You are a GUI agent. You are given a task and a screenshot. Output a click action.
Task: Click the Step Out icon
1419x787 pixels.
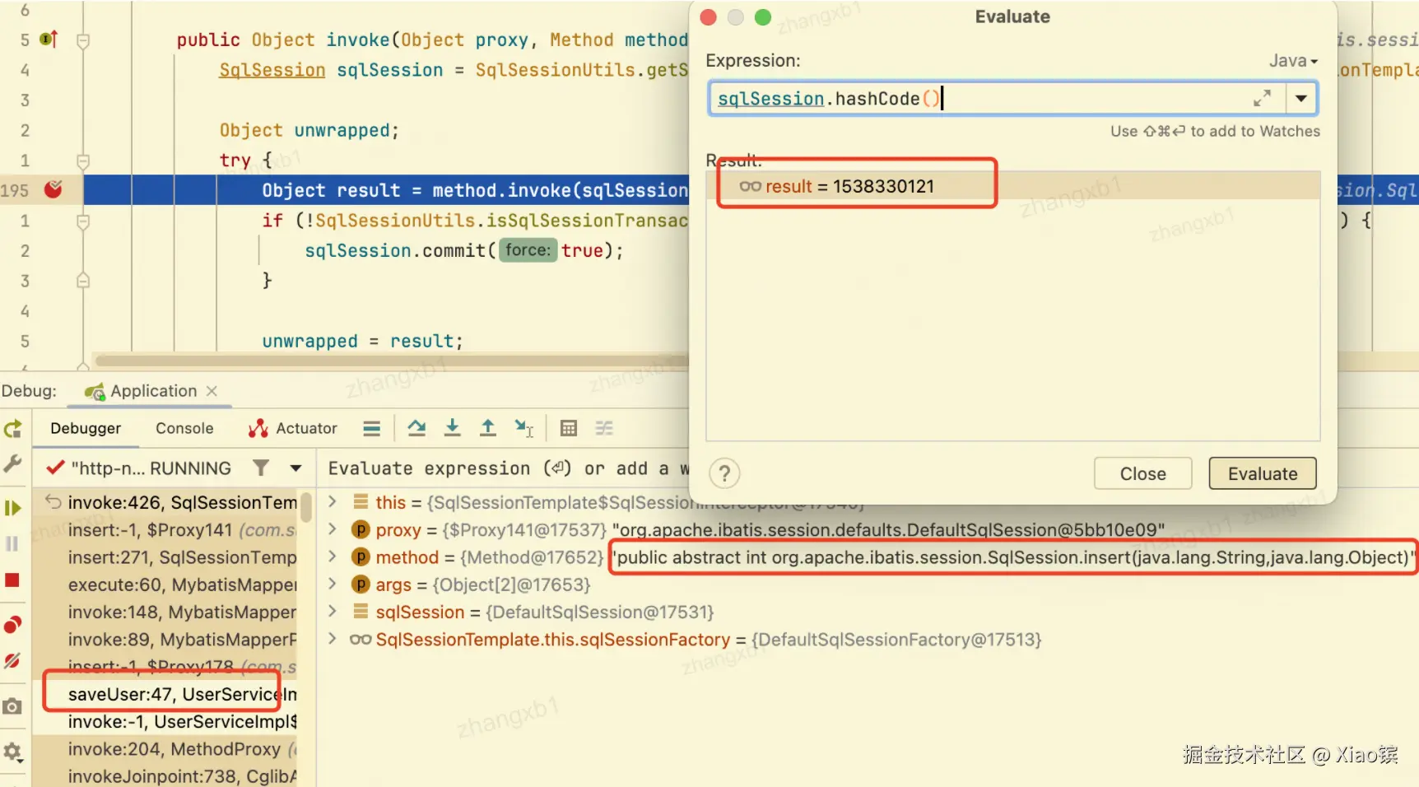[488, 428]
